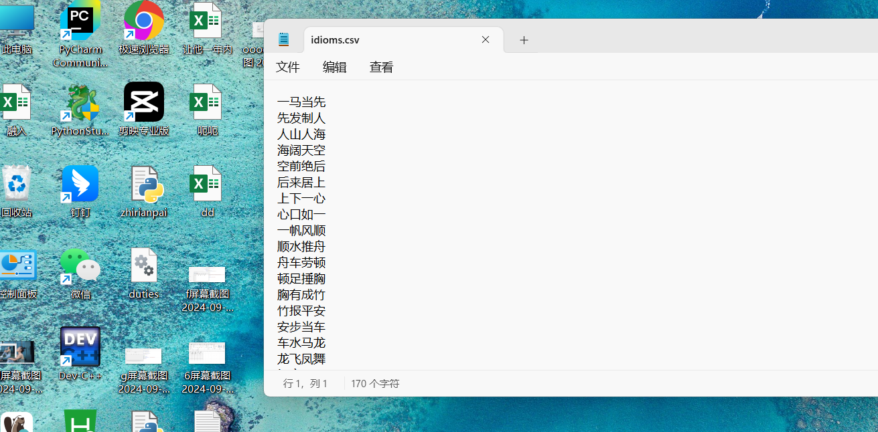878x432 pixels.
Task: Click the 行 1，列 1 status bar entry
Action: click(x=305, y=383)
